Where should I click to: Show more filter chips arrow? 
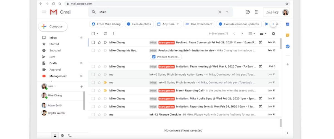(273, 24)
